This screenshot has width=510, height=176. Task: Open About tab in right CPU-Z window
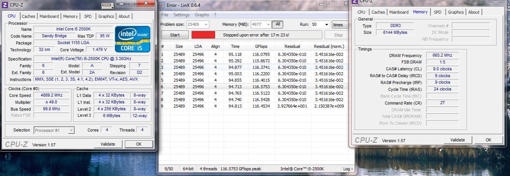[x=474, y=12]
